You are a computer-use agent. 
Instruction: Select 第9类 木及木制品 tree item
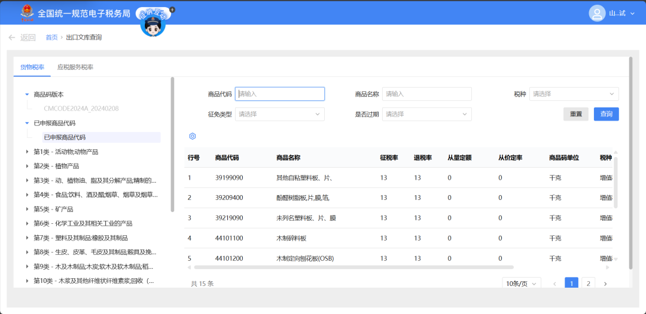[94, 267]
